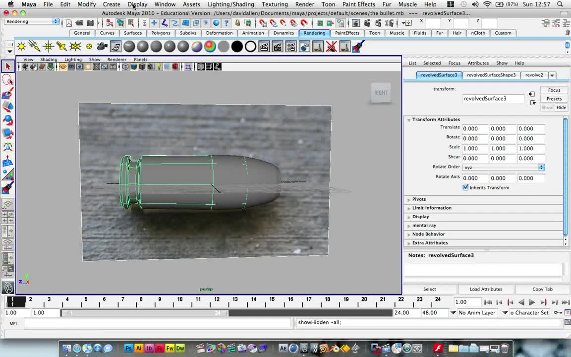Viewport: 571px width, 357px height.
Task: Switch to the Dynamics shelf tab
Action: [284, 33]
